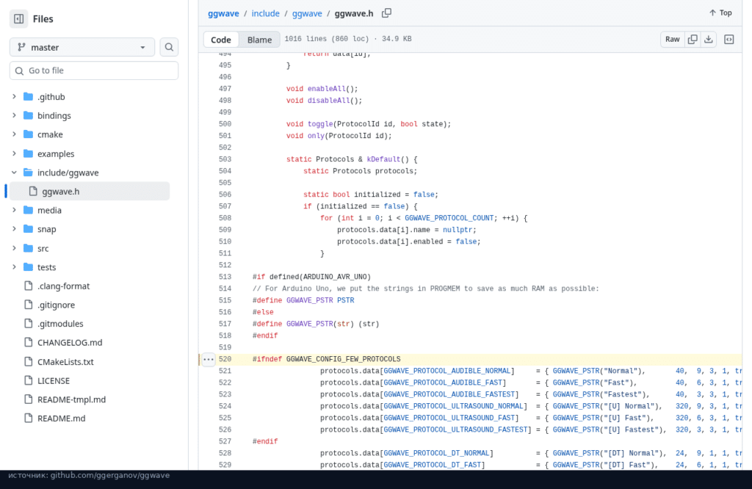The height and width of the screenshot is (489, 752).
Task: Focus the Go to file field
Action: [94, 70]
